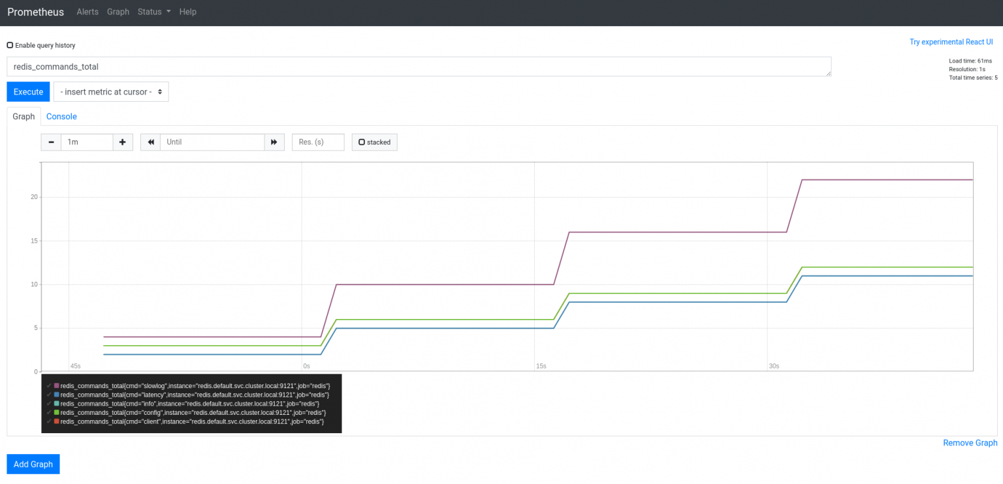Open the Status dropdown menu
Screen dimensions: 1003x484
tap(153, 12)
